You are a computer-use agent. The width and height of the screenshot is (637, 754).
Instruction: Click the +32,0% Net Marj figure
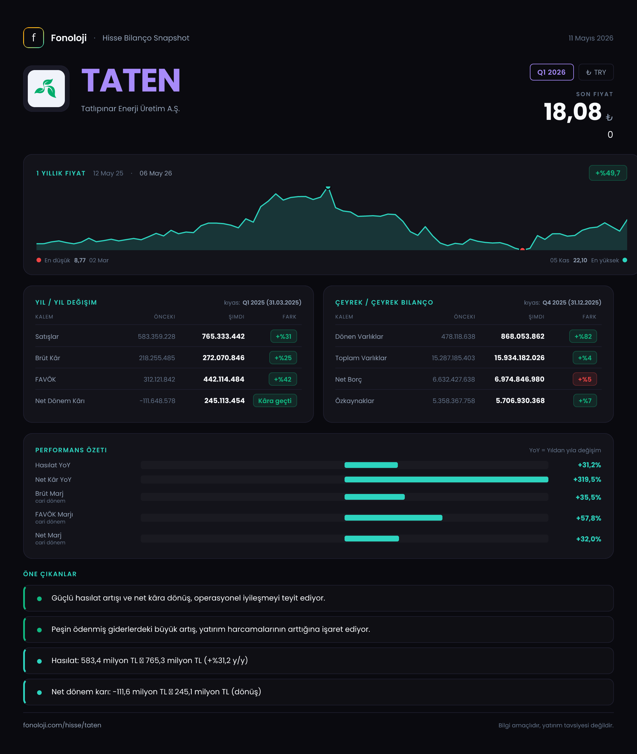pyautogui.click(x=589, y=539)
